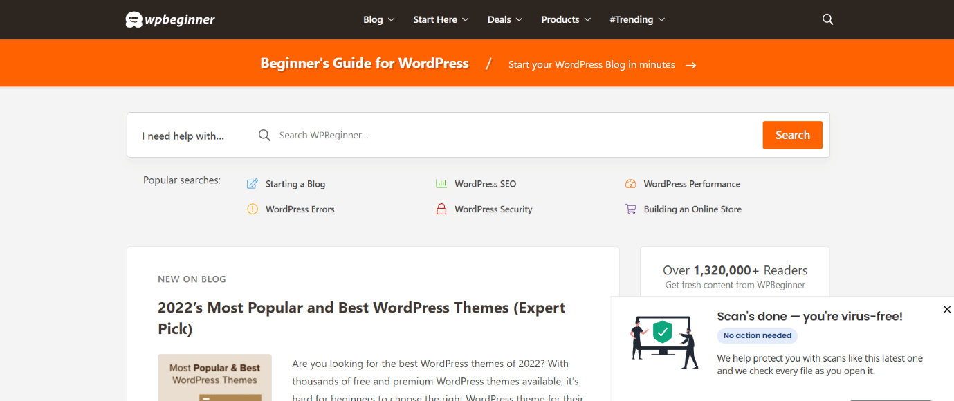
Task: Open the Starting a Blog link
Action: click(x=295, y=184)
